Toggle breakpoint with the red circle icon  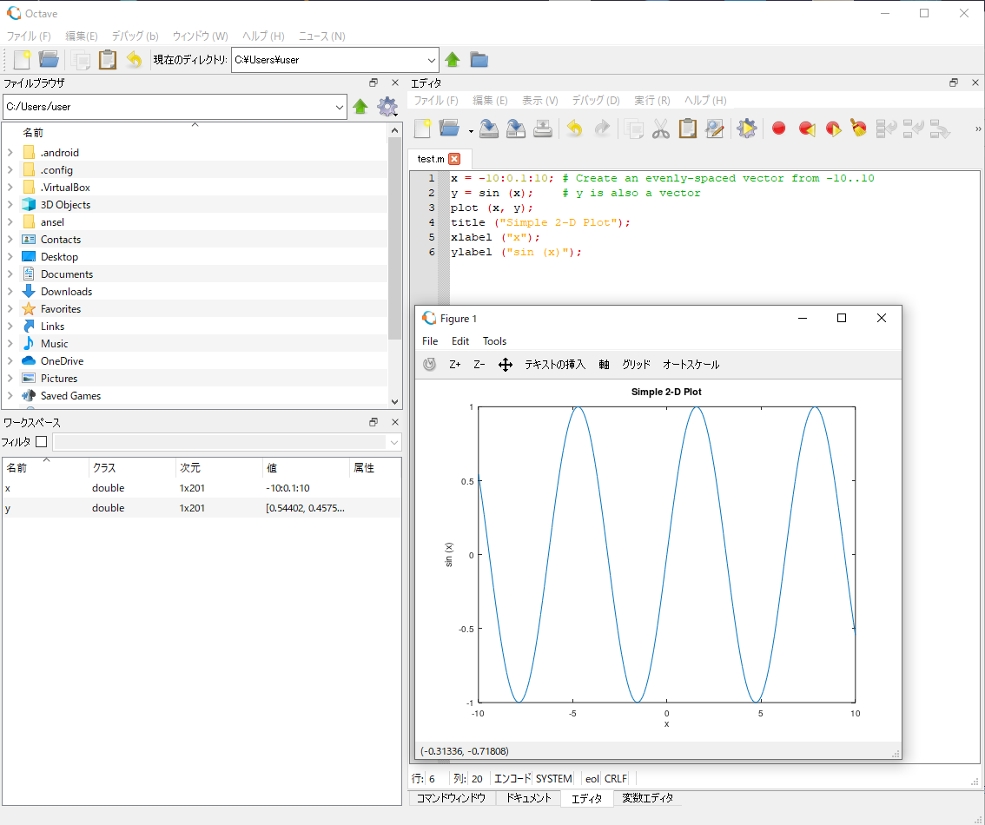tap(778, 129)
